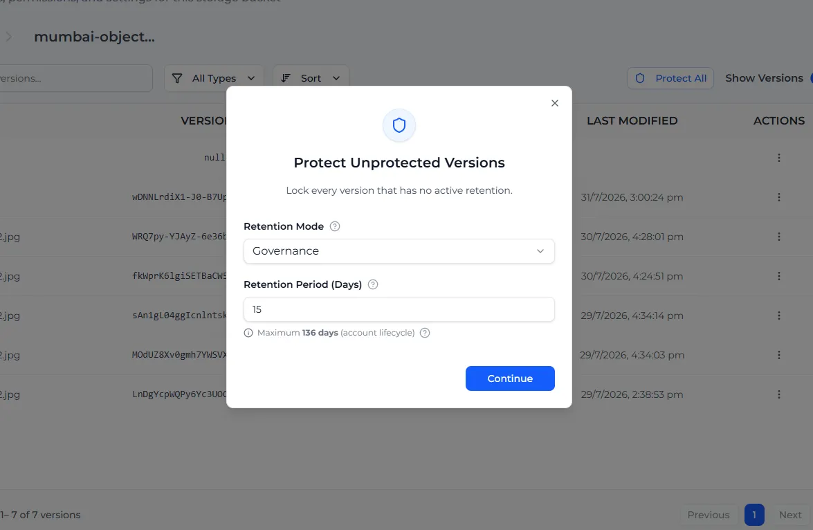Click the sort order icon in Sort button
813x530 pixels.
point(286,78)
